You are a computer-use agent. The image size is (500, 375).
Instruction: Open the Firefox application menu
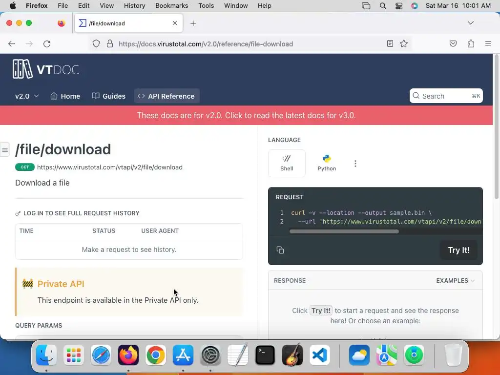coord(488,43)
